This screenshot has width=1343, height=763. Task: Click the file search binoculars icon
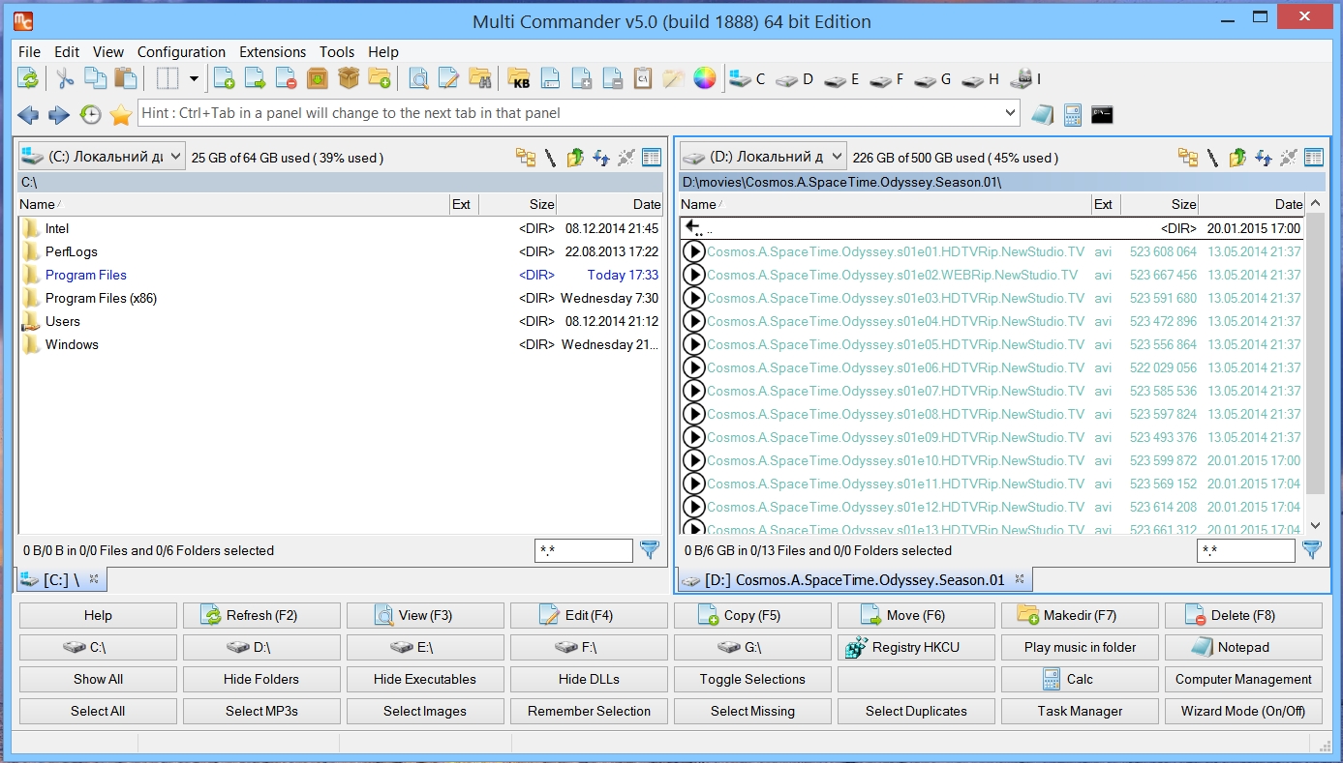[479, 79]
